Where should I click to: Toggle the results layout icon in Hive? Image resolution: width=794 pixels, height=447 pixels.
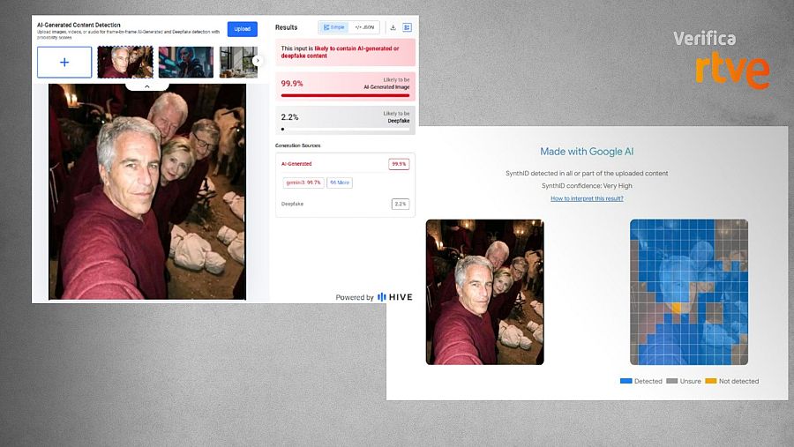coord(407,27)
